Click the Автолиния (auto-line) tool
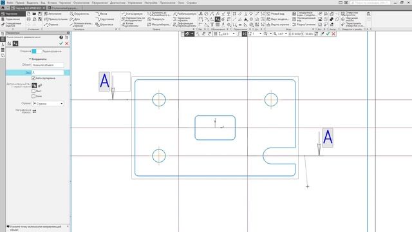 pyautogui.click(x=53, y=14)
